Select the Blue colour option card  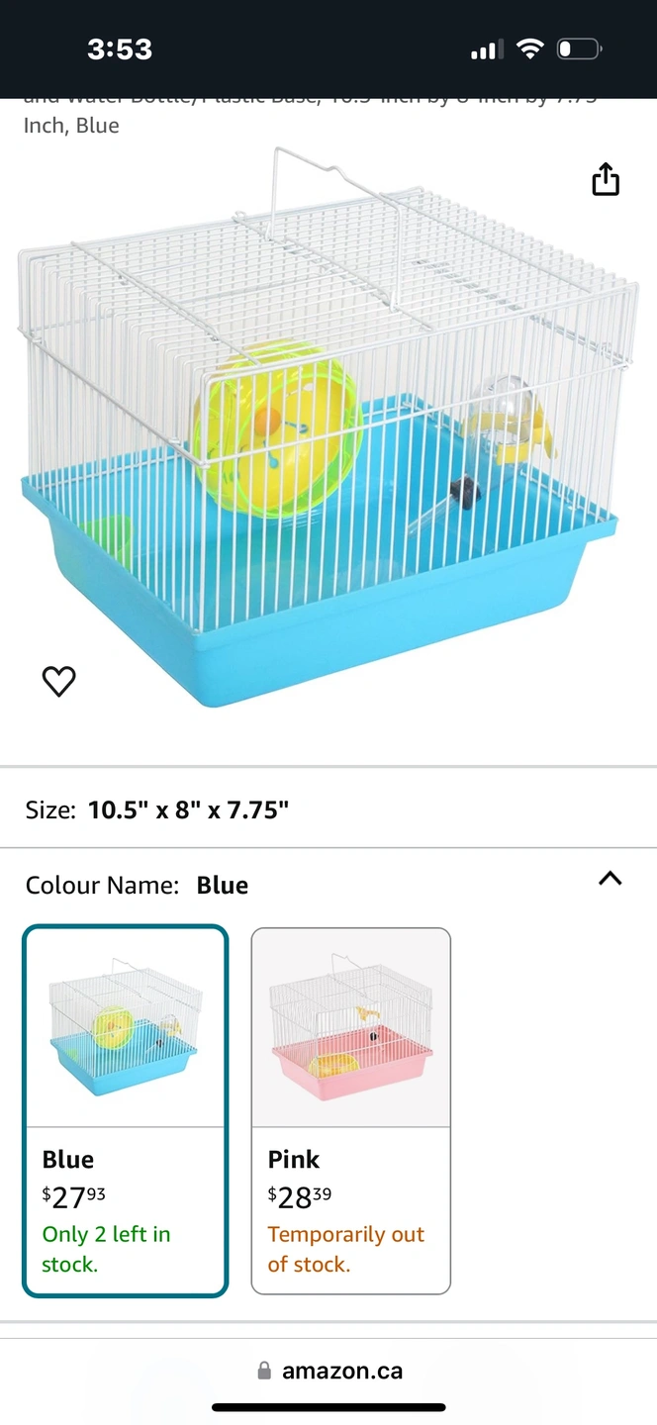(126, 1110)
